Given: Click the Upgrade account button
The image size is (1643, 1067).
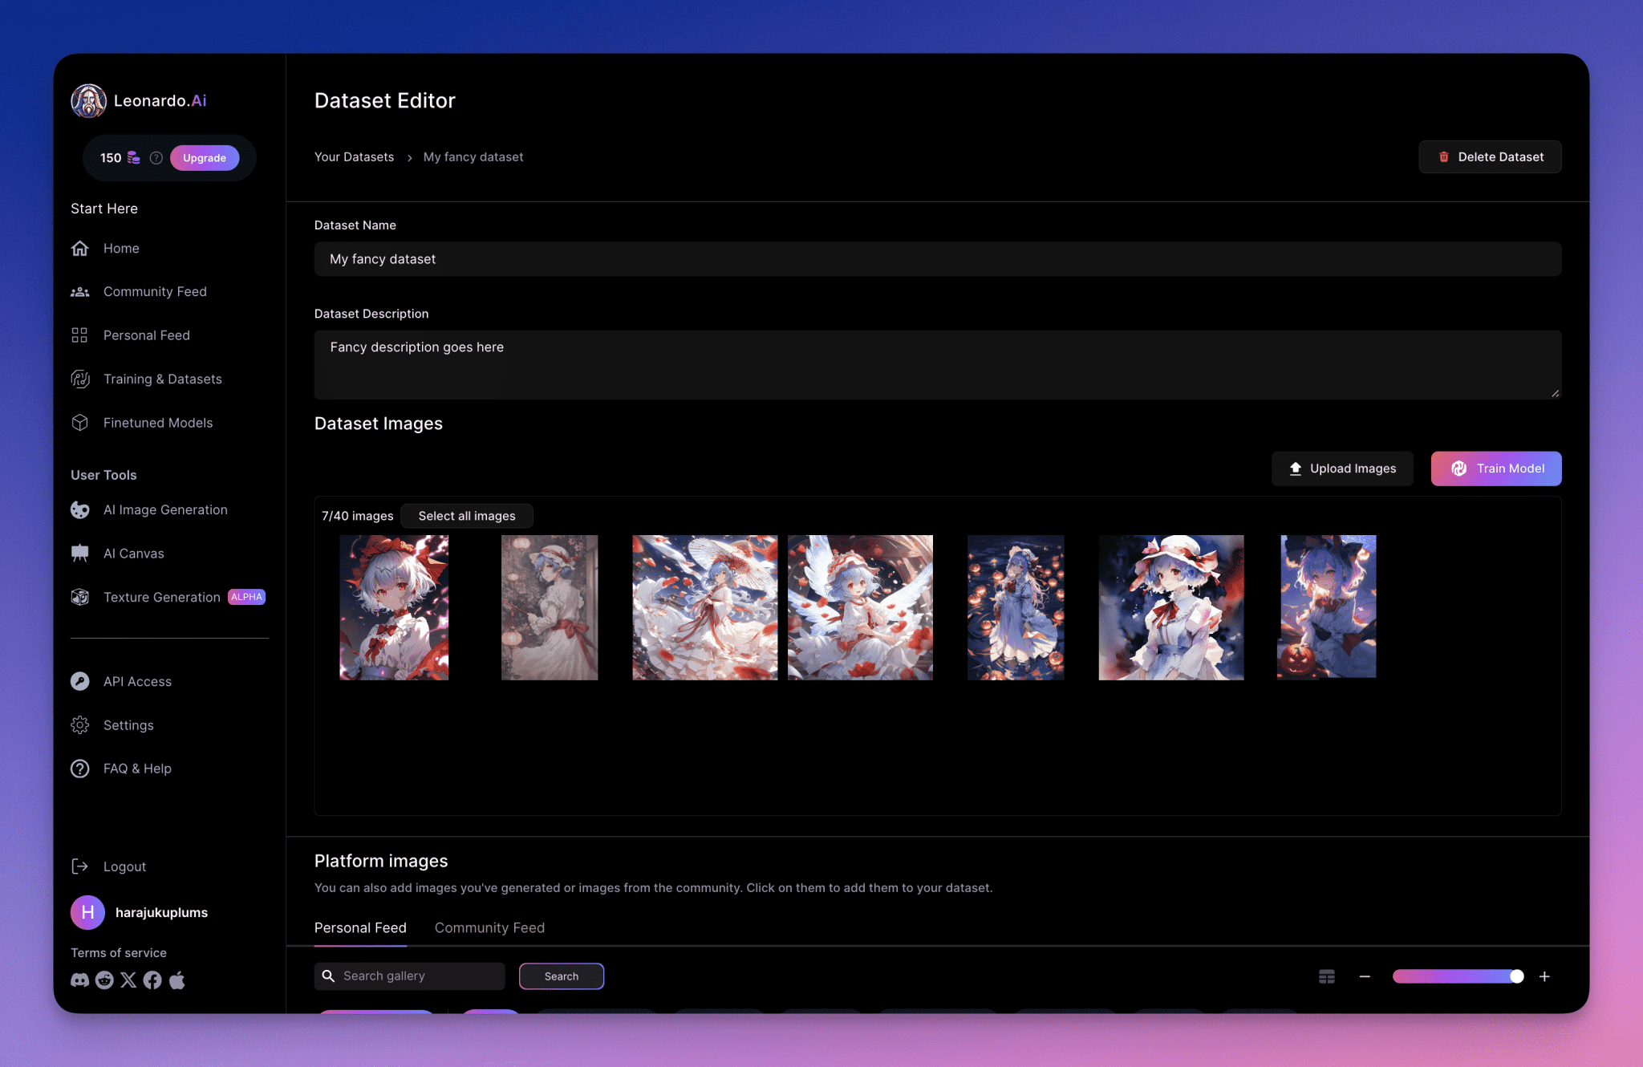Looking at the screenshot, I should click(x=202, y=157).
